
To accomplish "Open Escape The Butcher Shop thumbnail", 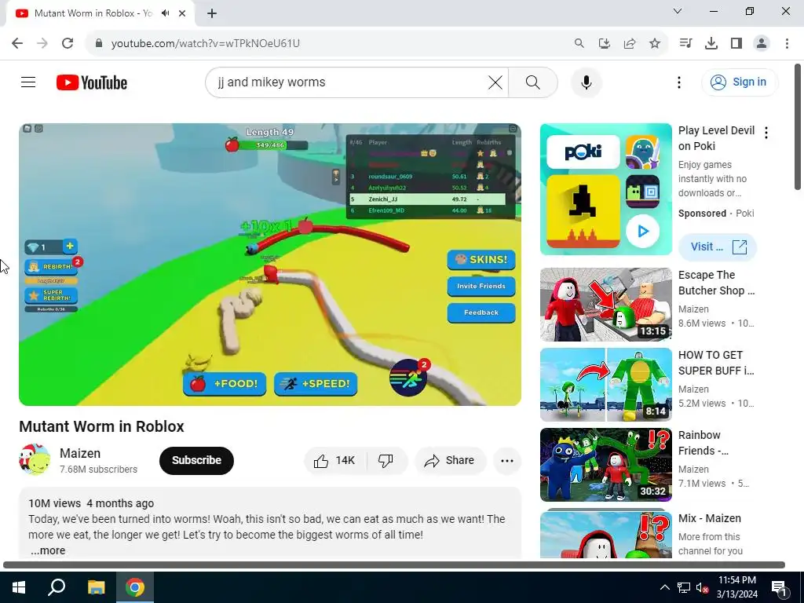I will (x=605, y=305).
